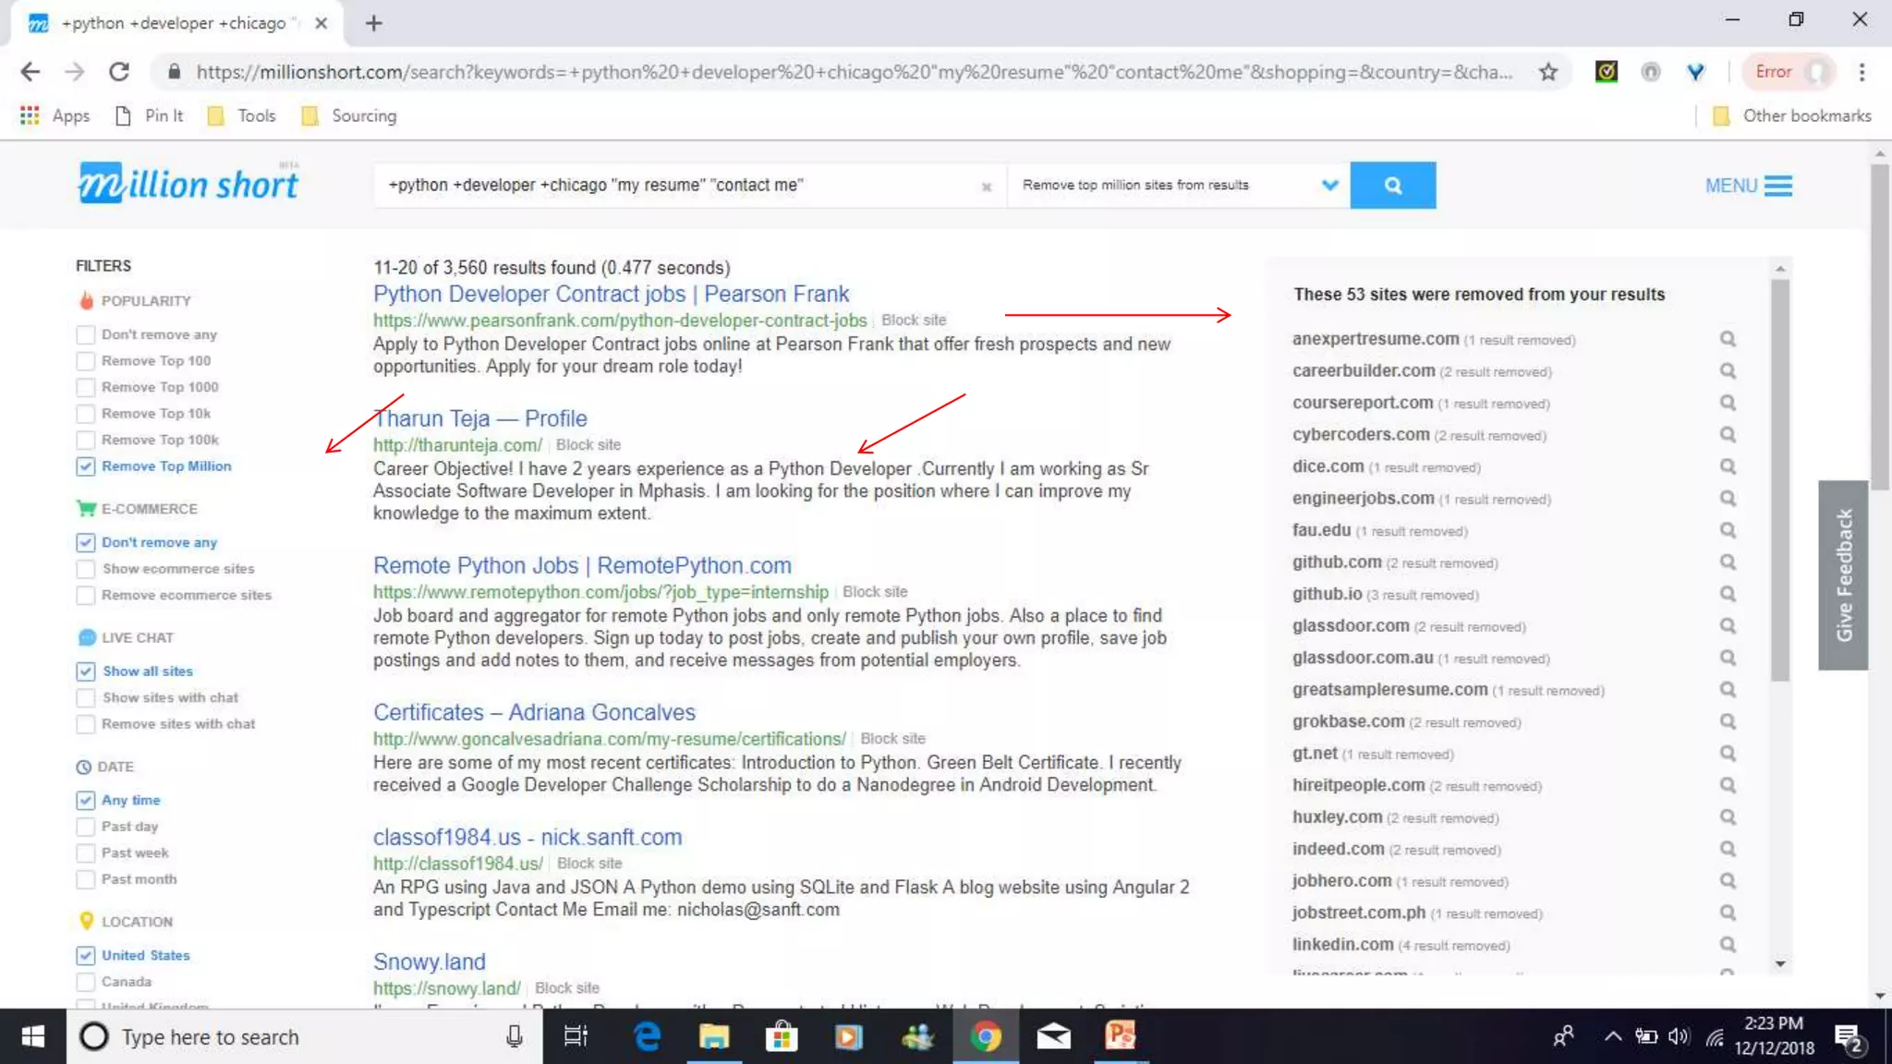Click the magnifier icon next to indeed.com
Image resolution: width=1892 pixels, height=1064 pixels.
[x=1727, y=849]
